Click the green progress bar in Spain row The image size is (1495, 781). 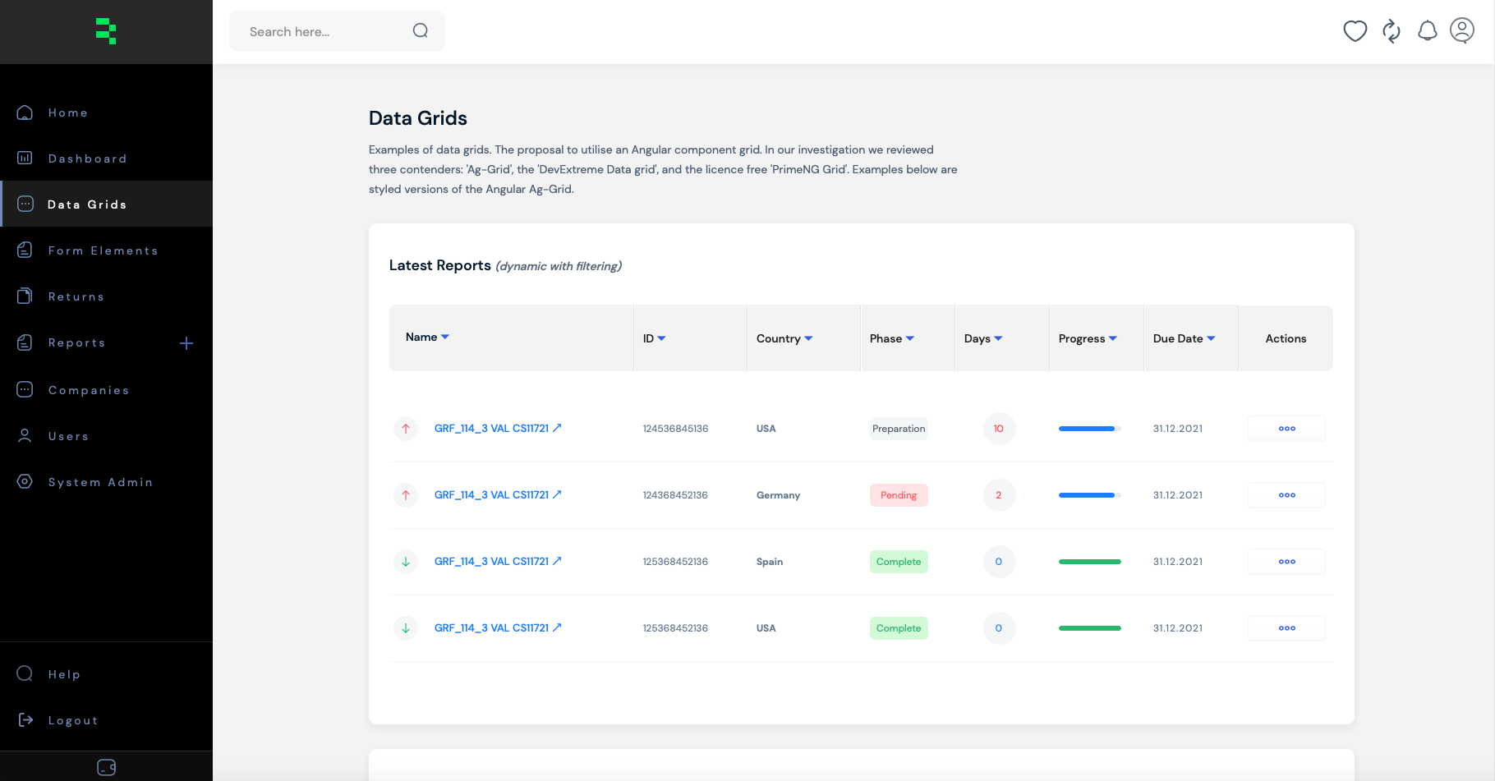[1090, 562]
